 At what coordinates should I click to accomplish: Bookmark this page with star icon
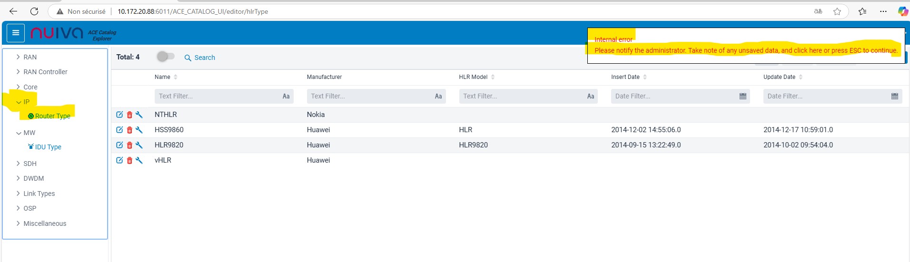pos(837,11)
